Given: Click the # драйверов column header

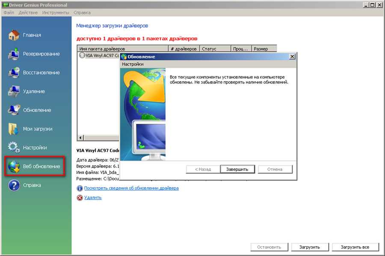Looking at the screenshot, I should tap(184, 49).
